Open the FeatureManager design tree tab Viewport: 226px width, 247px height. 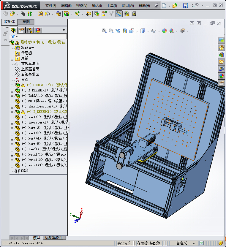pos(13,30)
